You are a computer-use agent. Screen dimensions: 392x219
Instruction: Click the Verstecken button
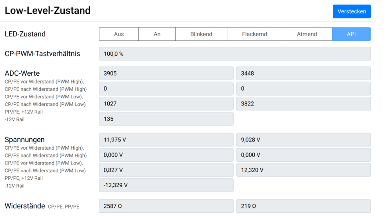click(x=352, y=11)
